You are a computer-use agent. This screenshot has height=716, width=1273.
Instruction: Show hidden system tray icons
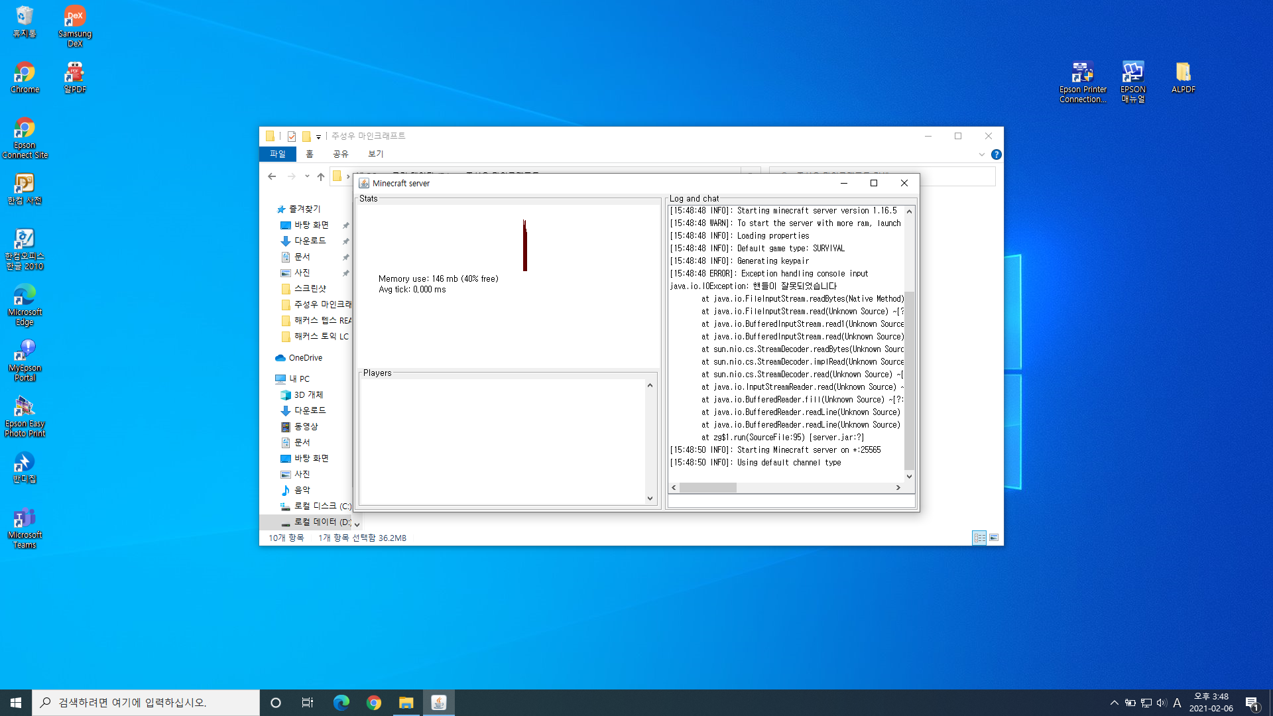(1114, 703)
